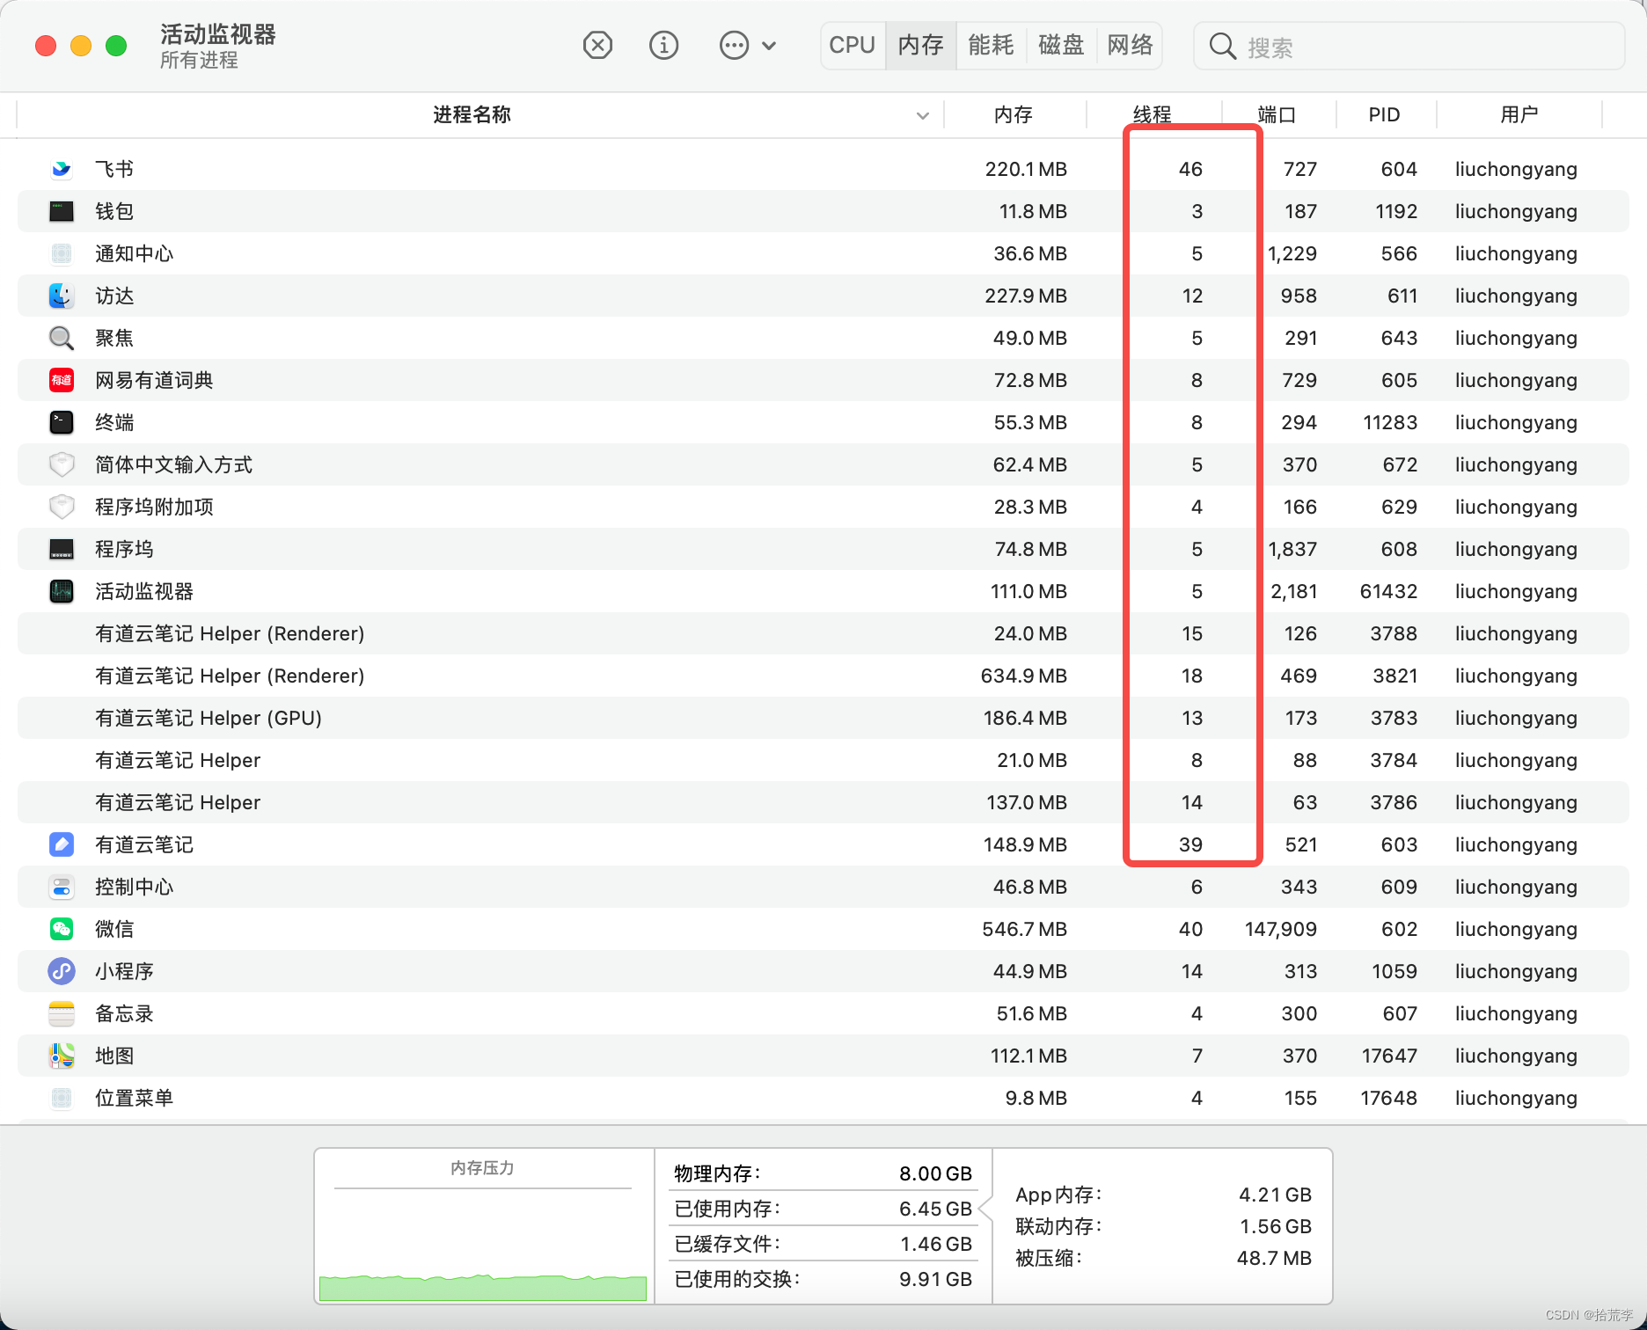This screenshot has width=1647, height=1330.
Task: Click the 网易有道词典 red icon
Action: [62, 380]
